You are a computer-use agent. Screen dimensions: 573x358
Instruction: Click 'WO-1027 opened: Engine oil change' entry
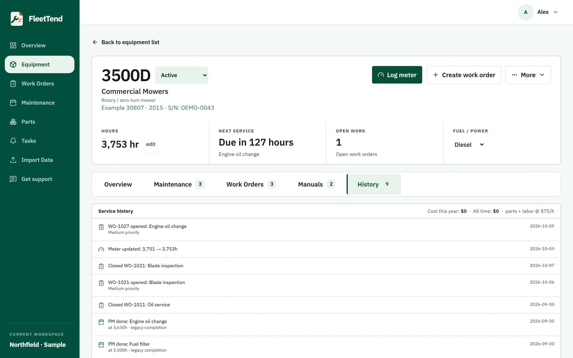[x=326, y=229]
